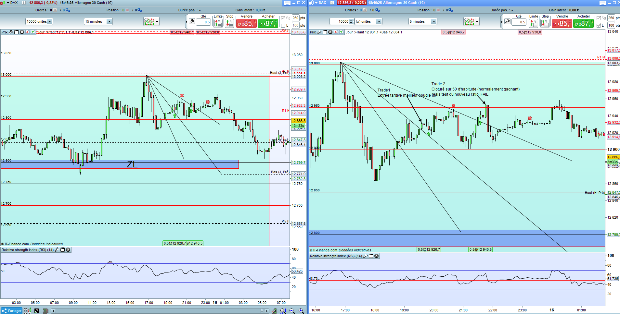Collapse order panel arrow in right window

click(x=502, y=22)
